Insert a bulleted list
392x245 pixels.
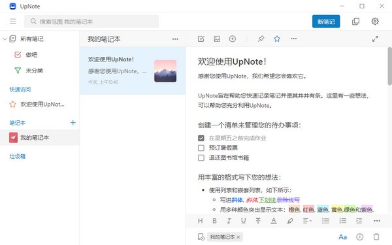click(x=325, y=221)
